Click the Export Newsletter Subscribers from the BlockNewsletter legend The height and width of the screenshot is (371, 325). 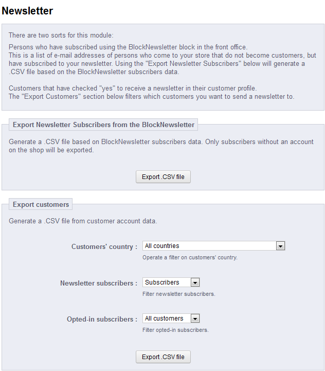pos(103,125)
